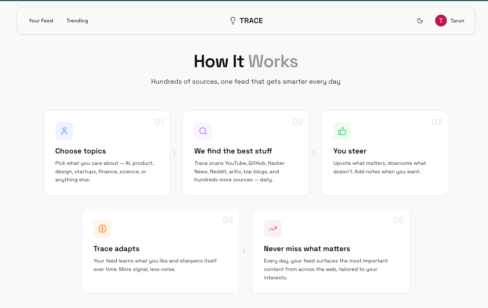Click the arrow between steps 02 and 03

pyautogui.click(x=313, y=153)
